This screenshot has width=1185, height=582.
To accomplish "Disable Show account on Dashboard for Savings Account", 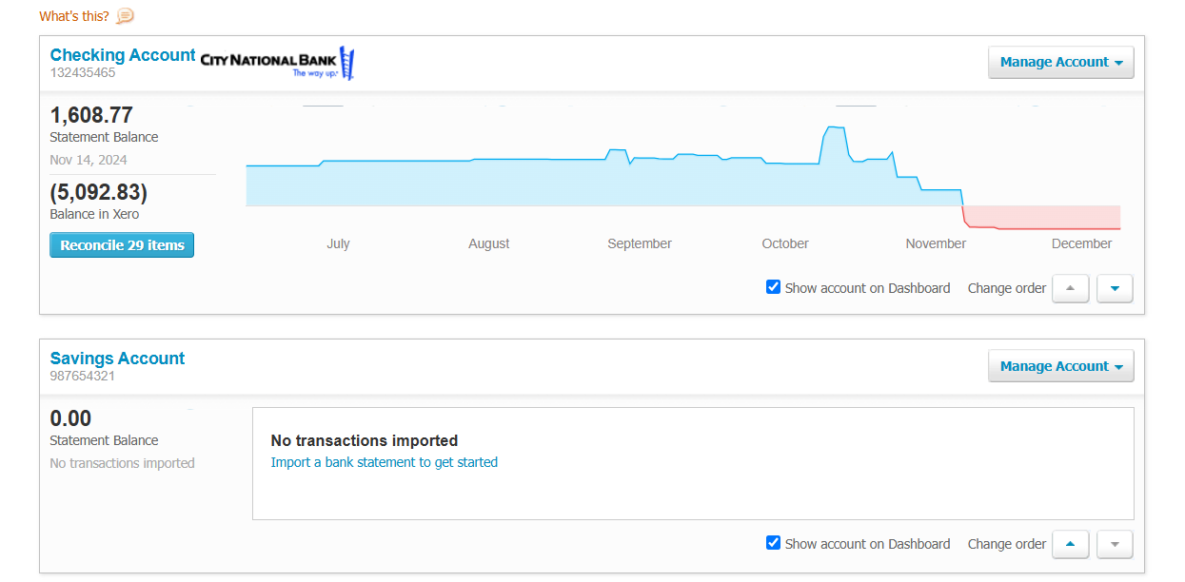I will (x=773, y=542).
